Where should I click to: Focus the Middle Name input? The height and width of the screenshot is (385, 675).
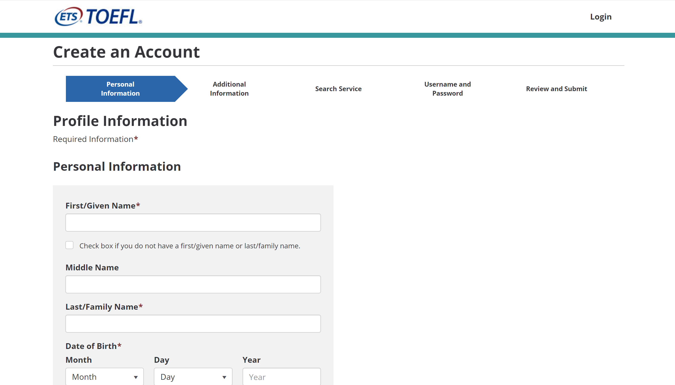pyautogui.click(x=193, y=285)
